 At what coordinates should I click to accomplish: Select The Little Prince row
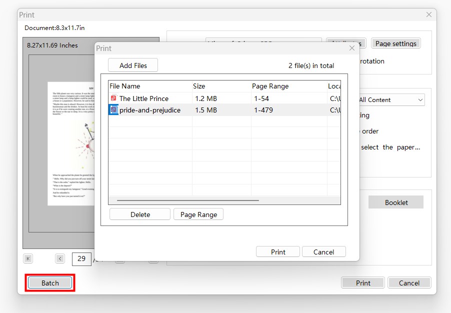[x=224, y=98]
